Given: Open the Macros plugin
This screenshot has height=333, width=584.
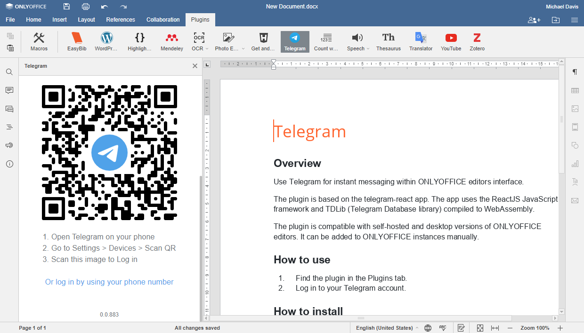Looking at the screenshot, I should pos(39,42).
